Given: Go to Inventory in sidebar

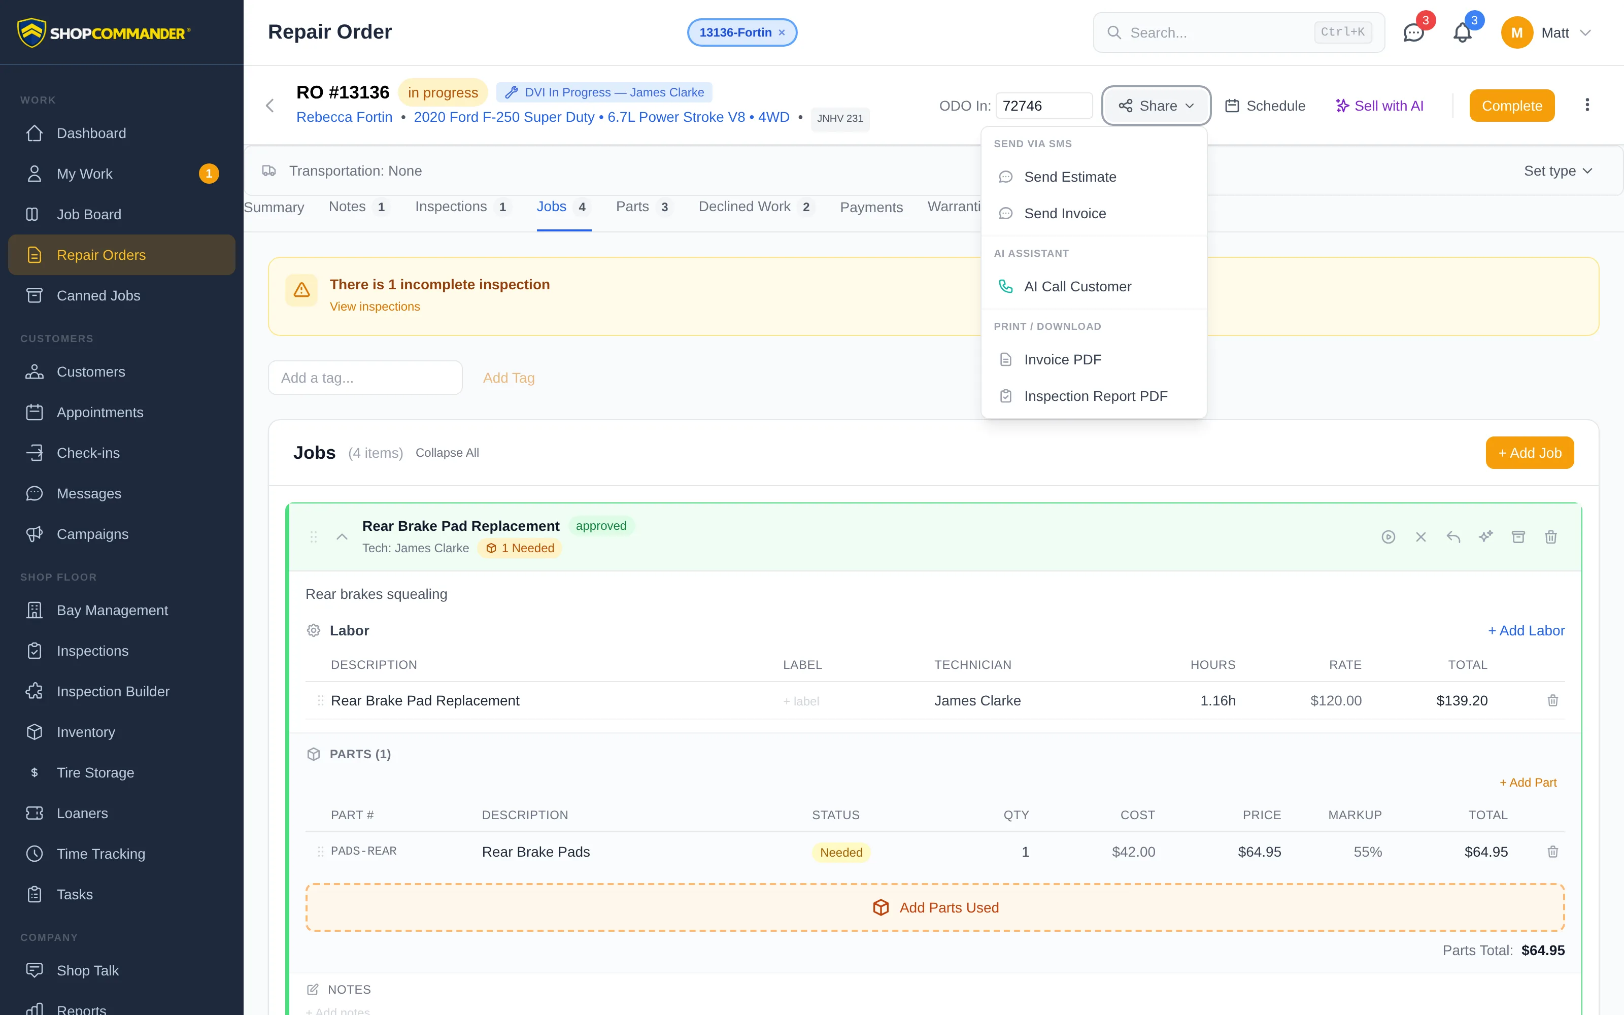Looking at the screenshot, I should click(121, 732).
